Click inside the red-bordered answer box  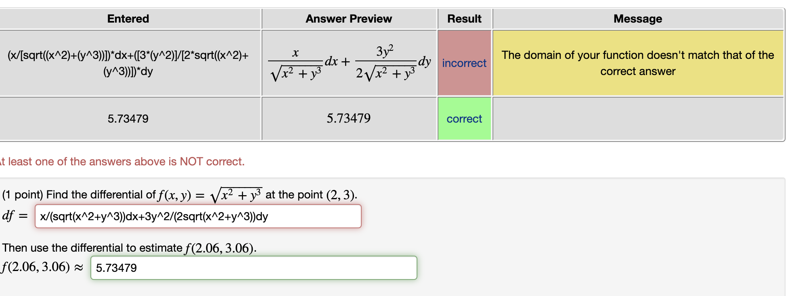point(198,217)
